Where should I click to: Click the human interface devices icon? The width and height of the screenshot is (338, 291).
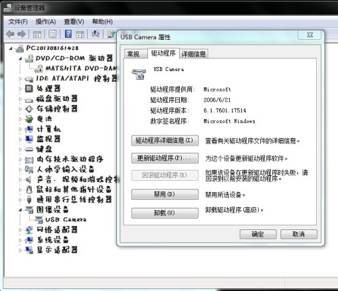pyautogui.click(x=29, y=169)
